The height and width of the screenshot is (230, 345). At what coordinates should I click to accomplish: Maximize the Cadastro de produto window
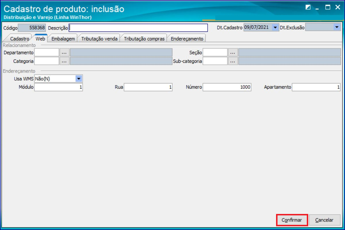327,8
